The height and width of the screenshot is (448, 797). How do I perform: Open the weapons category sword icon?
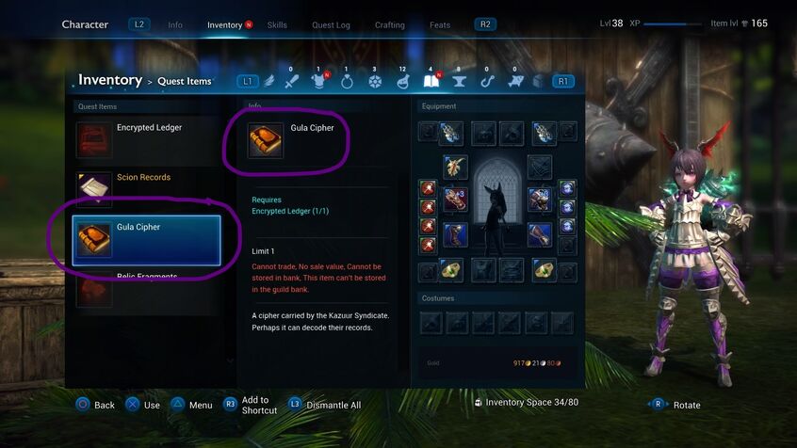(291, 81)
